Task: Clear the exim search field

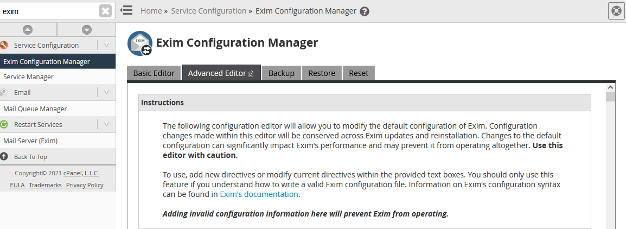Action: coord(105,11)
